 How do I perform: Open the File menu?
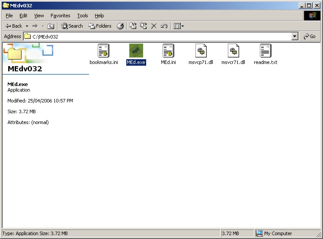pyautogui.click(x=9, y=16)
